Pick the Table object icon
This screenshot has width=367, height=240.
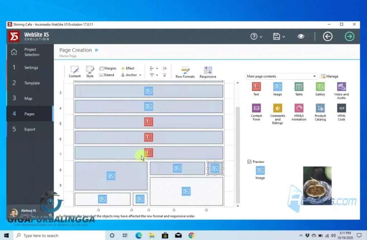tap(299, 87)
